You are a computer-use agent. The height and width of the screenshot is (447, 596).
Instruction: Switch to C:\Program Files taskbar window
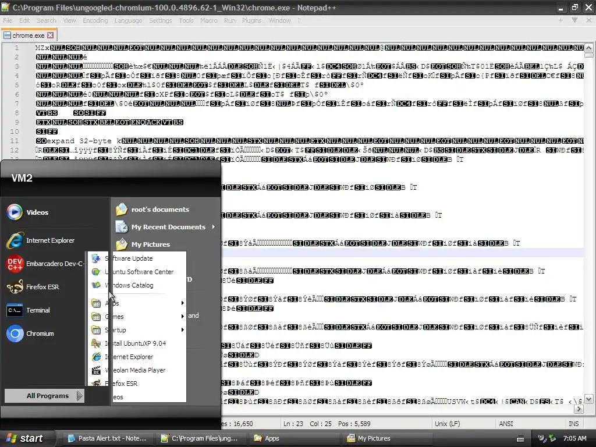coord(200,438)
